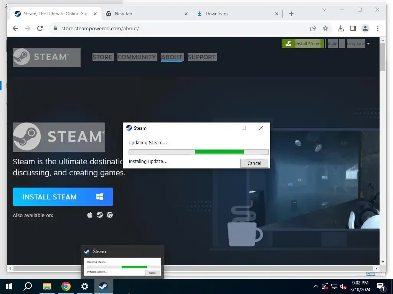393x294 pixels.
Task: Open a new tab with plus button
Action: (291, 14)
